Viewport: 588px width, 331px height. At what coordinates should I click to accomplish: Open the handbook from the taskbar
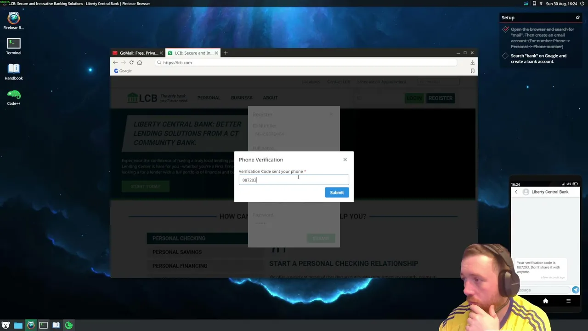[56, 325]
